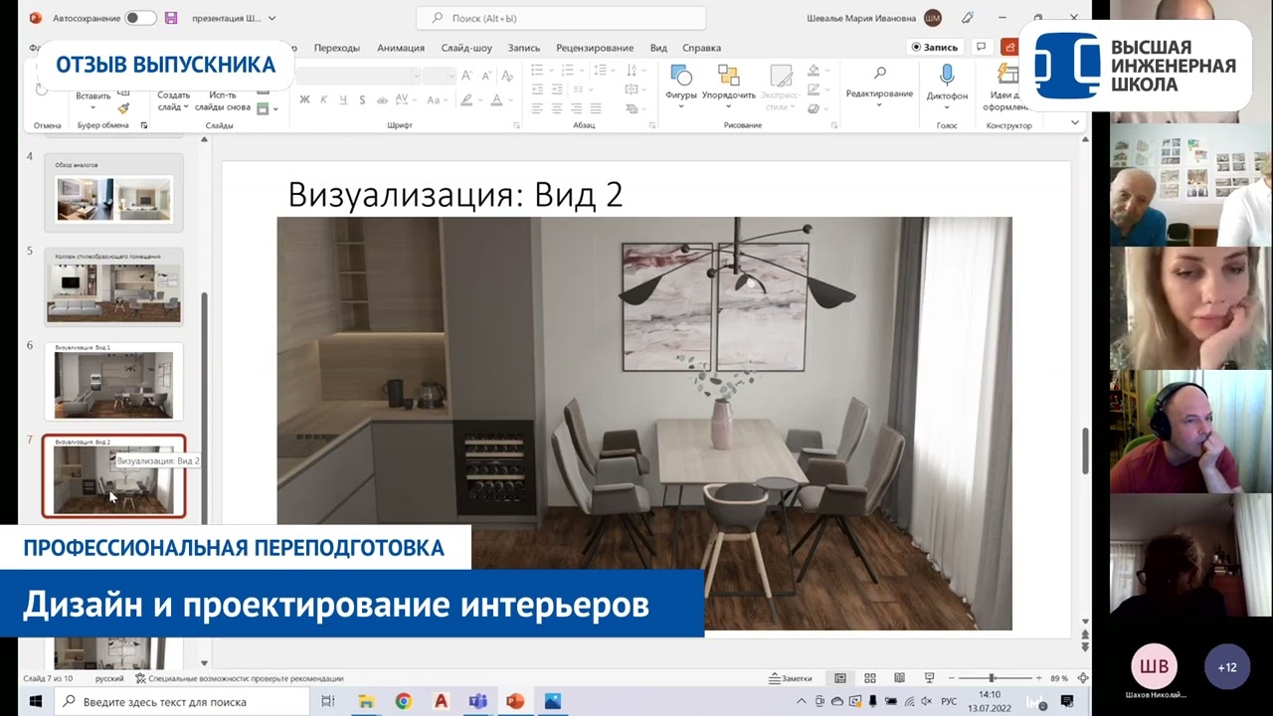
Task: Increase font size with larger A
Action: point(467,76)
